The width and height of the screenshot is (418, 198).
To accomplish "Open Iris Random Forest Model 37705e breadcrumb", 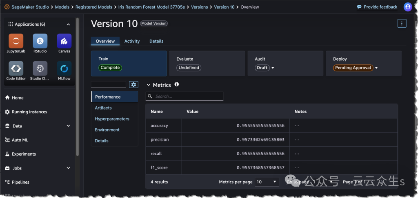I will click(x=151, y=7).
